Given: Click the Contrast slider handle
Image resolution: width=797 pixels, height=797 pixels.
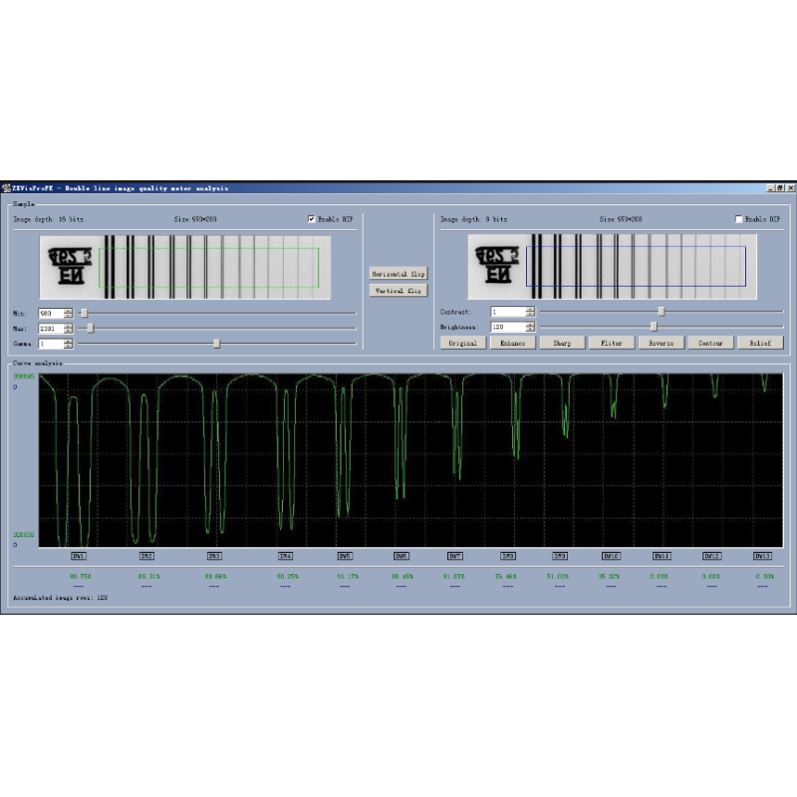Looking at the screenshot, I should 662,311.
